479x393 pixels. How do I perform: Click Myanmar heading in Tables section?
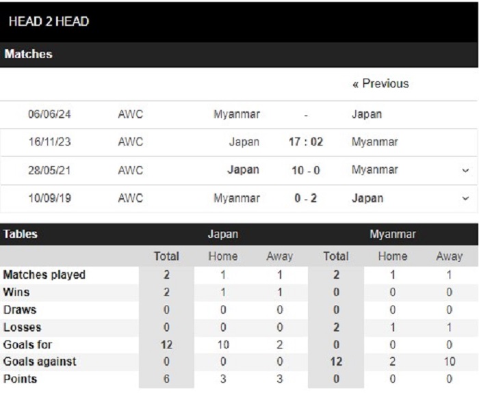point(393,234)
